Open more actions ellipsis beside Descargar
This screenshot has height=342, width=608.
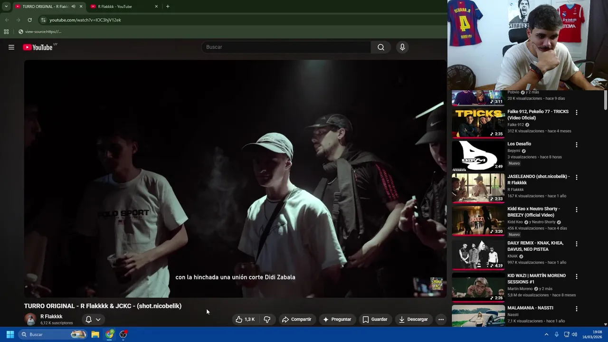(441, 319)
